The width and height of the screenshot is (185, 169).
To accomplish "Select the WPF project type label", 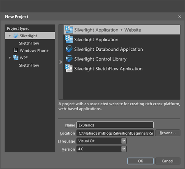I will coord(23,58).
